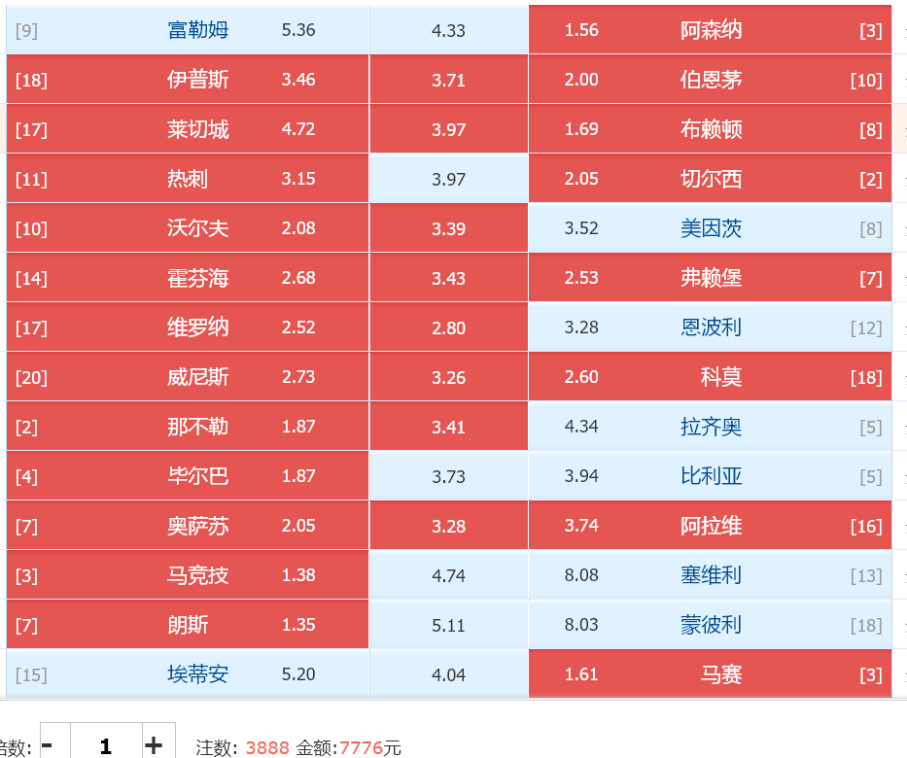Select 蒙彼利 away win 8.03
Viewport: 907px width, 758px height.
click(x=710, y=625)
